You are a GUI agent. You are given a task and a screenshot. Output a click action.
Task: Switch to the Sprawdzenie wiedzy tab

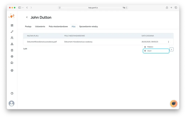tap(88, 27)
